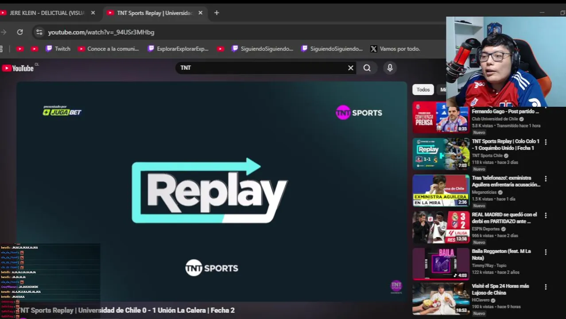This screenshot has width=566, height=319.
Task: Close the JERE KLEIN - DELICTUAL tab
Action: (93, 13)
